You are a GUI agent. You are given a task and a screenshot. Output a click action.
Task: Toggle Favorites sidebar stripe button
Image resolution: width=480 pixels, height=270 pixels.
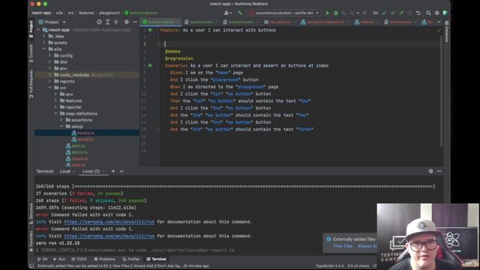31,241
